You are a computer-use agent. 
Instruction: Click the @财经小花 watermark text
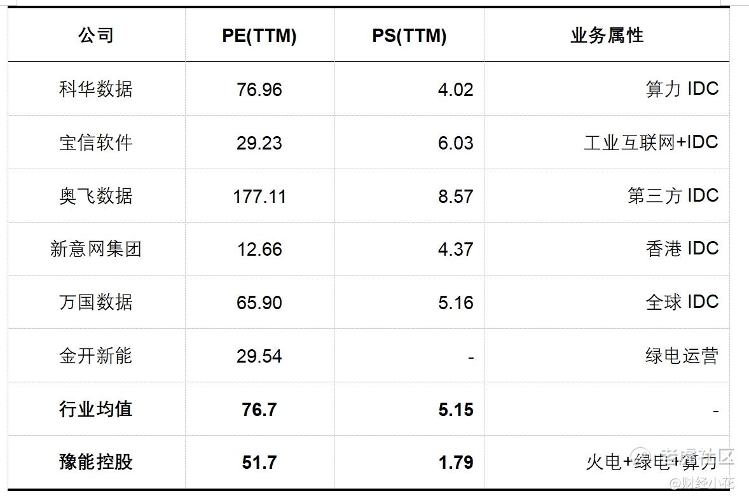(x=701, y=483)
